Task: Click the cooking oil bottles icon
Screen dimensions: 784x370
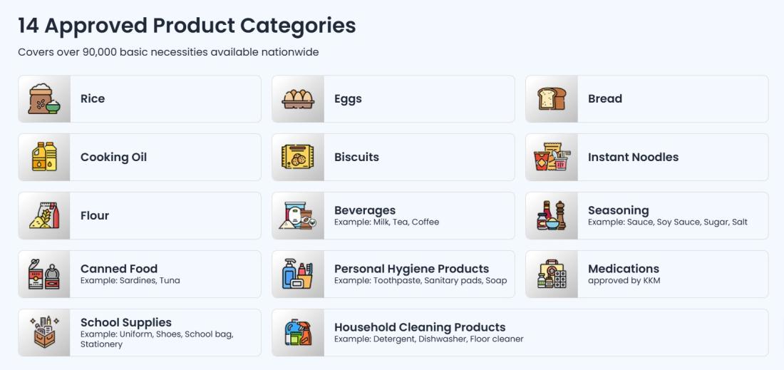Action: 44,157
